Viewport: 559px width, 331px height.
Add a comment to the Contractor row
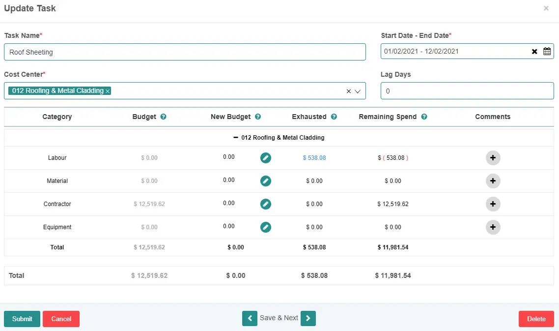tap(493, 204)
